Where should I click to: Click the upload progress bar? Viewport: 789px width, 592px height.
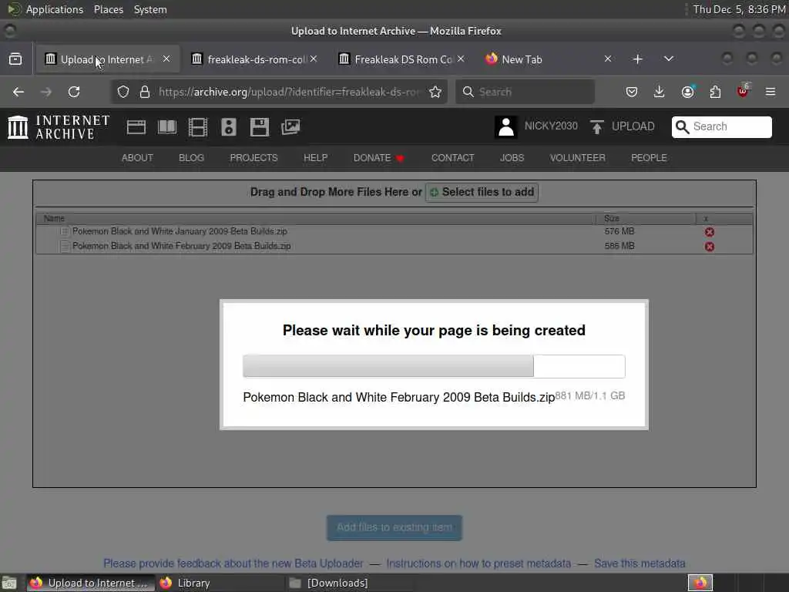point(434,366)
